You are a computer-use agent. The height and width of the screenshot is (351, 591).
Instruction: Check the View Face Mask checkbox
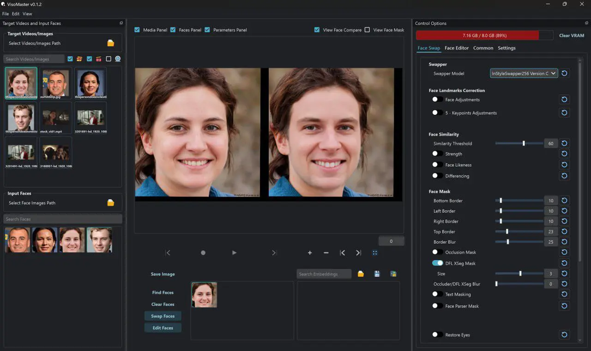point(368,30)
